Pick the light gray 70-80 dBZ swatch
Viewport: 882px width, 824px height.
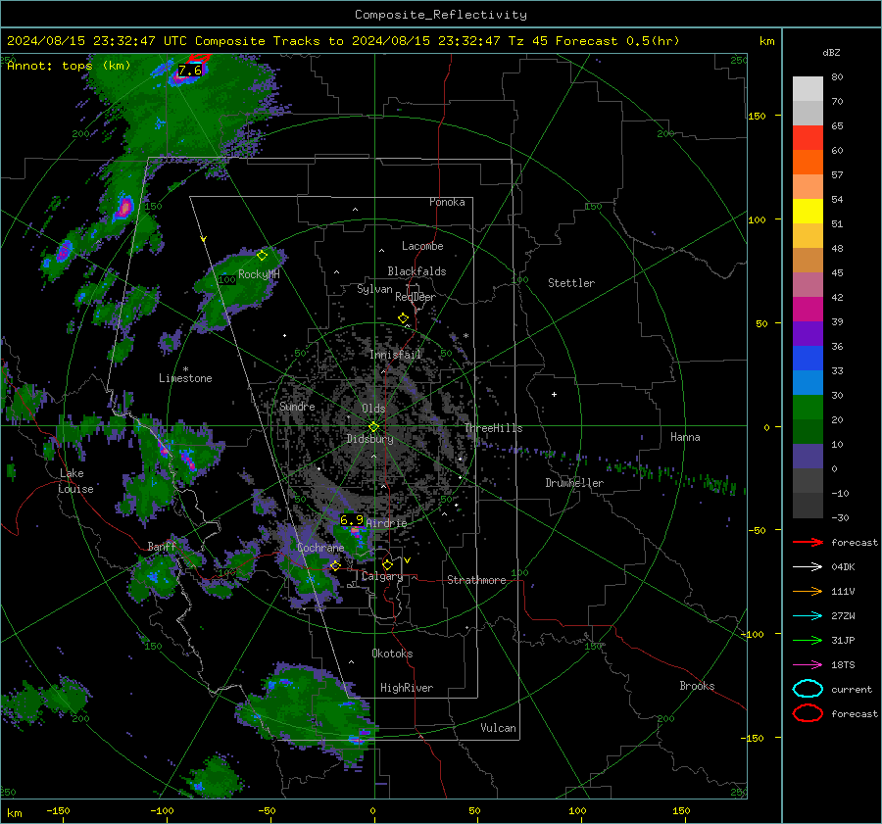[x=808, y=89]
